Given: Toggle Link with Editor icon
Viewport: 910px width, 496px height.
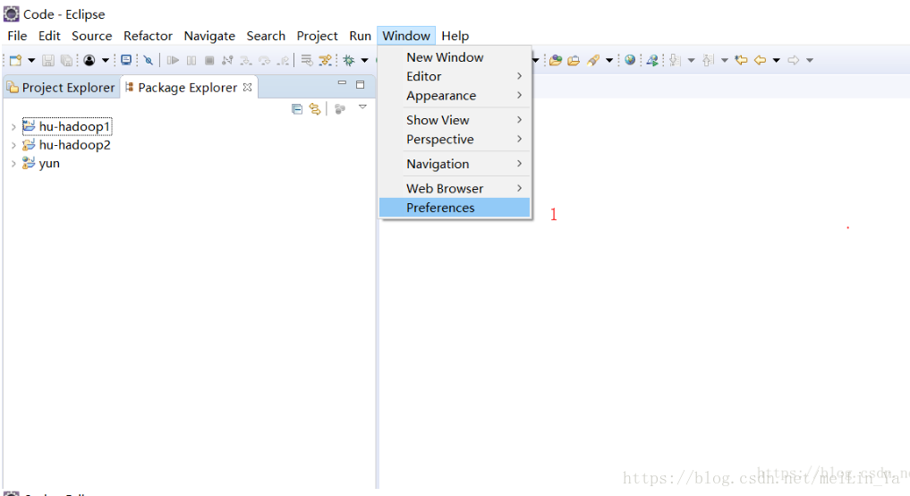Looking at the screenshot, I should (315, 108).
